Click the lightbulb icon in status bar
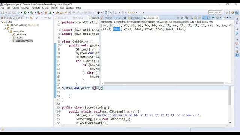This screenshot has width=240, height=135. 3,130
